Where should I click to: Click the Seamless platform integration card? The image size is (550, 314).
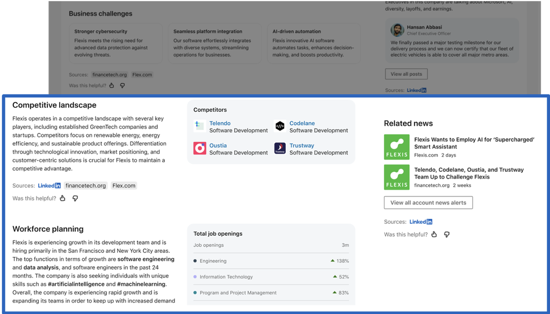(215, 43)
